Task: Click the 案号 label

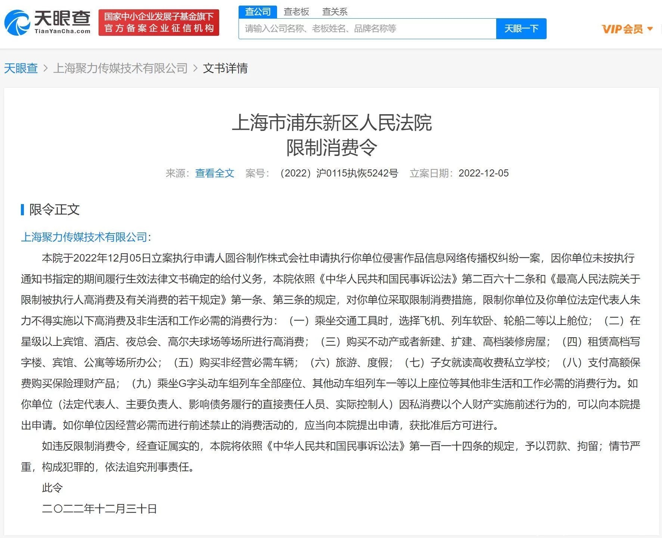Action: [258, 173]
